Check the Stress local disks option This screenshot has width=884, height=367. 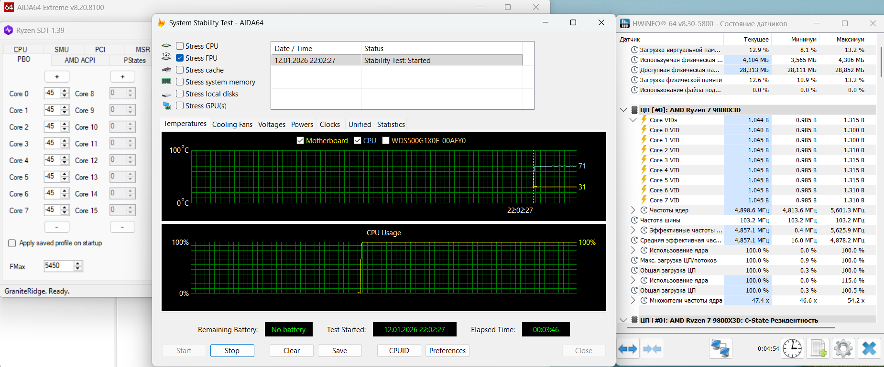pos(180,94)
